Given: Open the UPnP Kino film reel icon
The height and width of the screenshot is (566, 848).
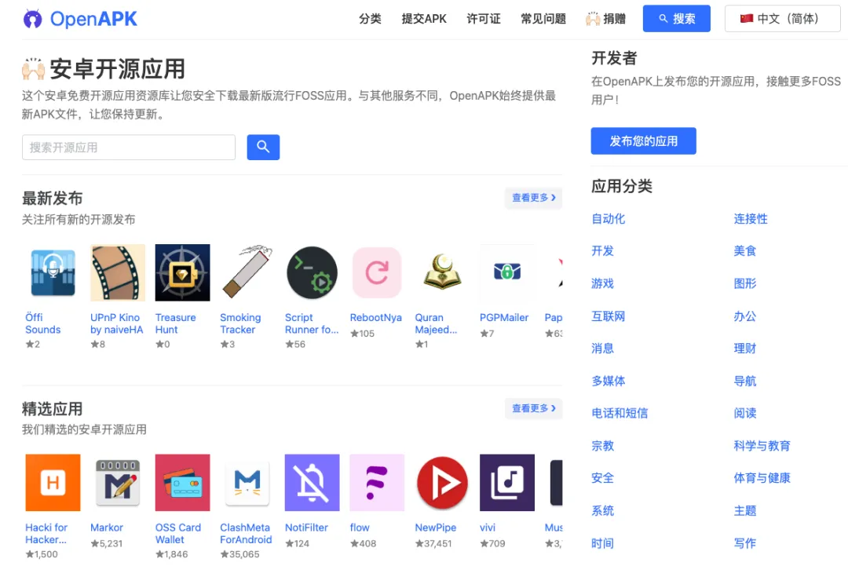Looking at the screenshot, I should pos(117,272).
